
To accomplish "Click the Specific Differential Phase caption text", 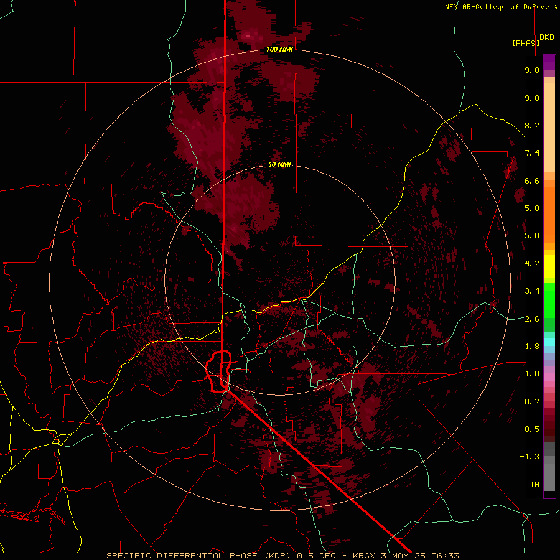I will point(282,556).
